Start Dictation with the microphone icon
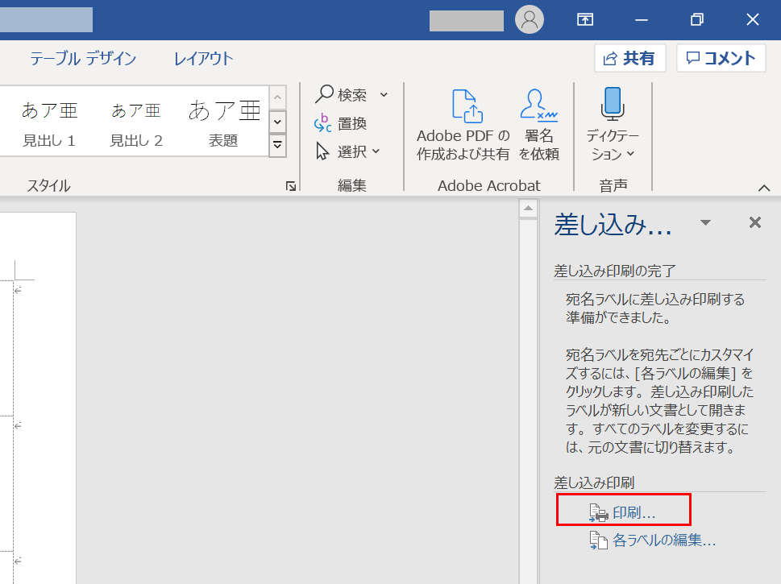Screen dimensions: 781x584 coord(613,103)
